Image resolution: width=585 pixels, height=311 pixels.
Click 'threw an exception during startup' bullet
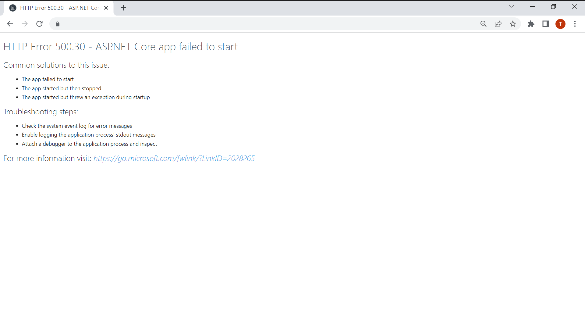(86, 97)
